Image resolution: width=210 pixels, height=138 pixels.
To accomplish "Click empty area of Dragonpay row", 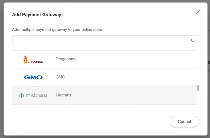I will point(134,59).
